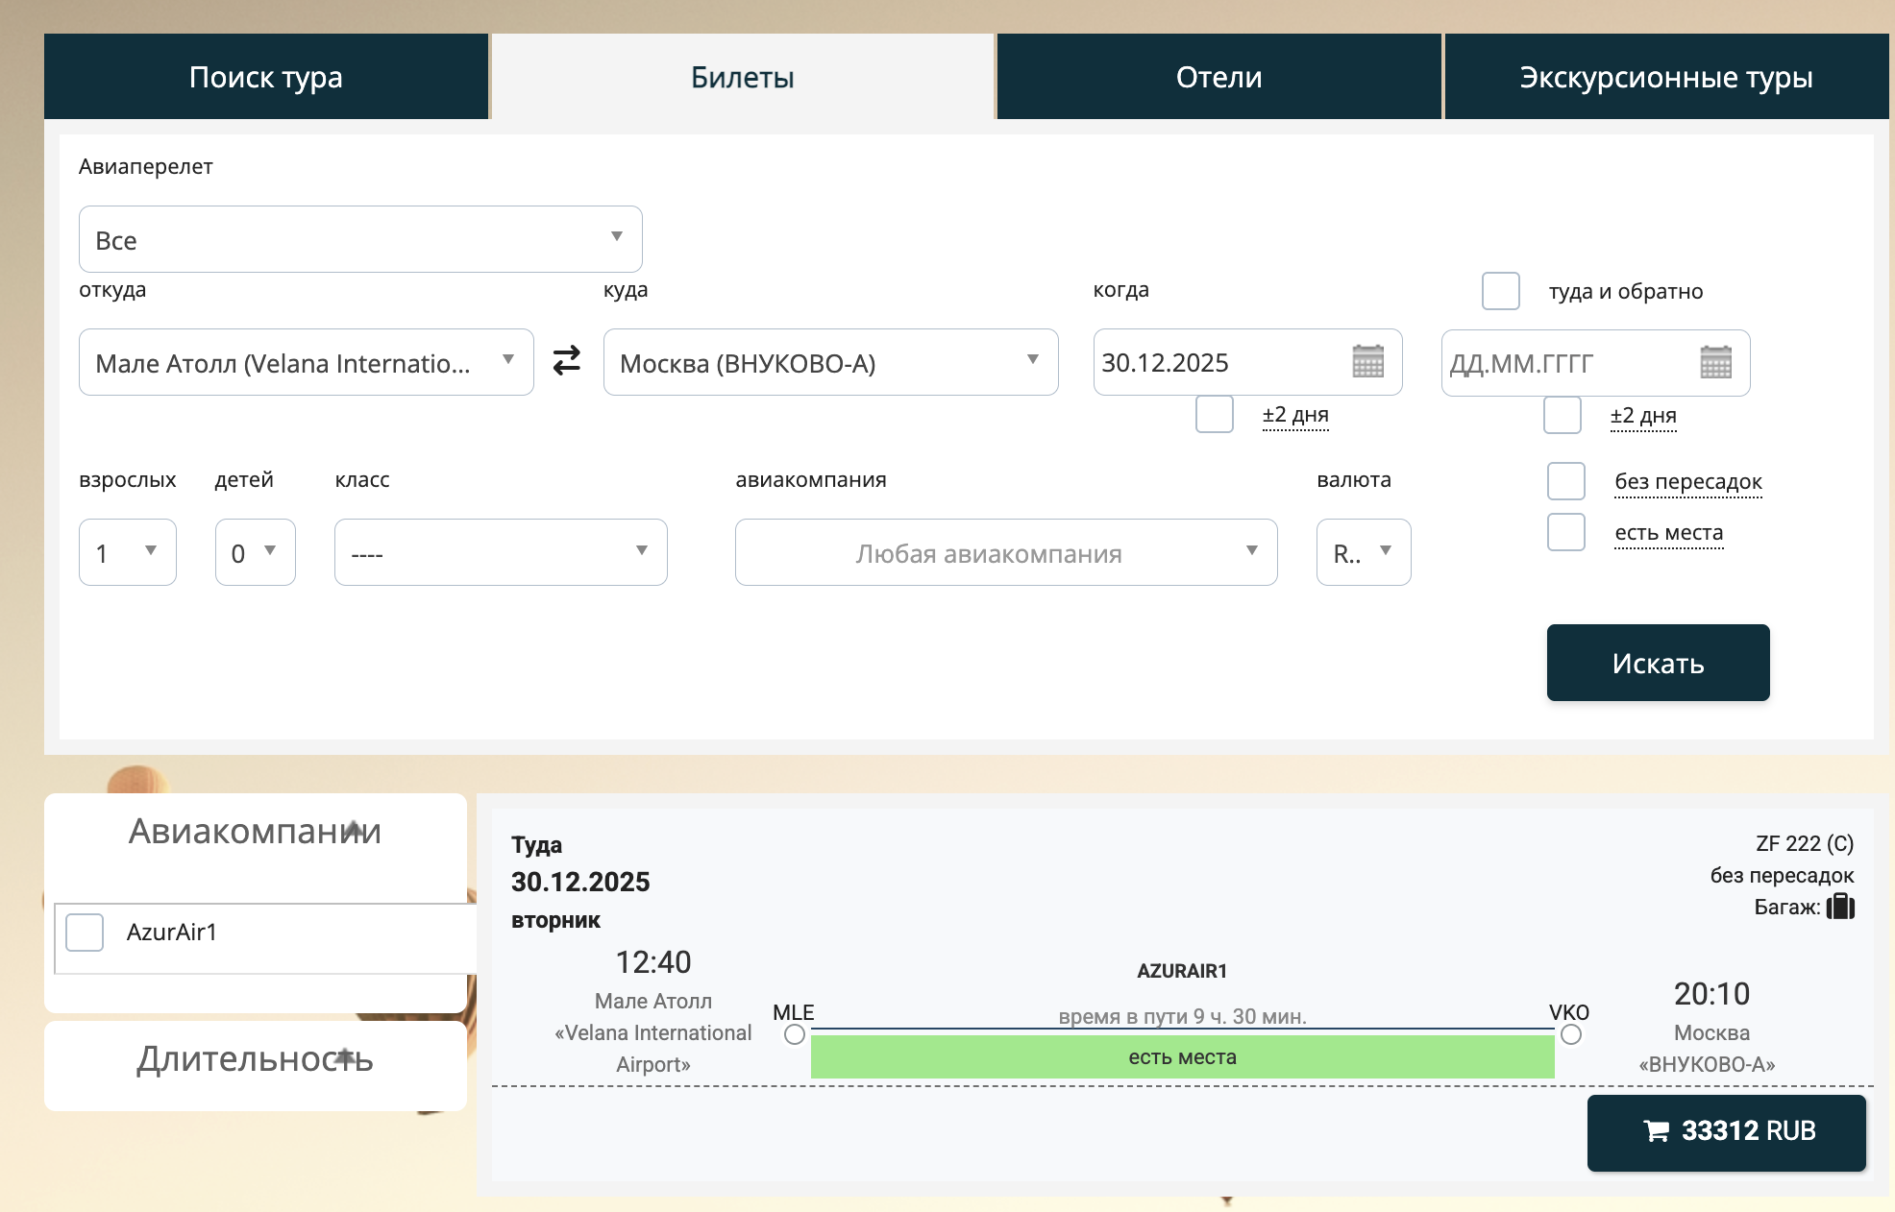Check the без пересадок option

point(1565,481)
